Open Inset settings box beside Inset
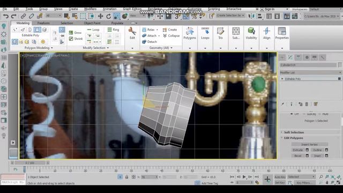343x193 pixels. point(326,155)
